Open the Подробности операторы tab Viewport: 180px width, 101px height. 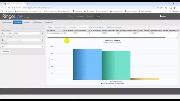[96, 27]
